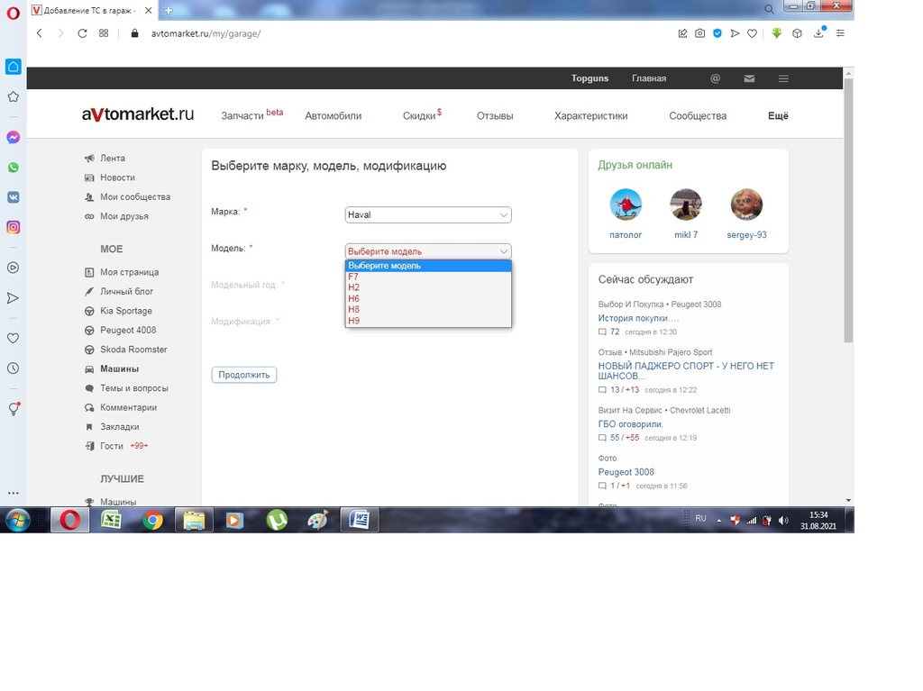Select H6 from model list
The image size is (923, 691).
click(x=428, y=298)
